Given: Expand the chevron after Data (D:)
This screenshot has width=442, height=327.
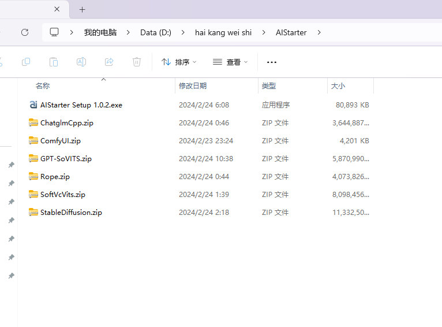Looking at the screenshot, I should 183,32.
